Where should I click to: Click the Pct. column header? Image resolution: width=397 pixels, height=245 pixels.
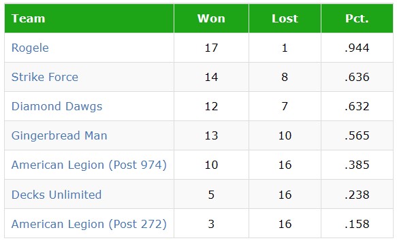(357, 18)
